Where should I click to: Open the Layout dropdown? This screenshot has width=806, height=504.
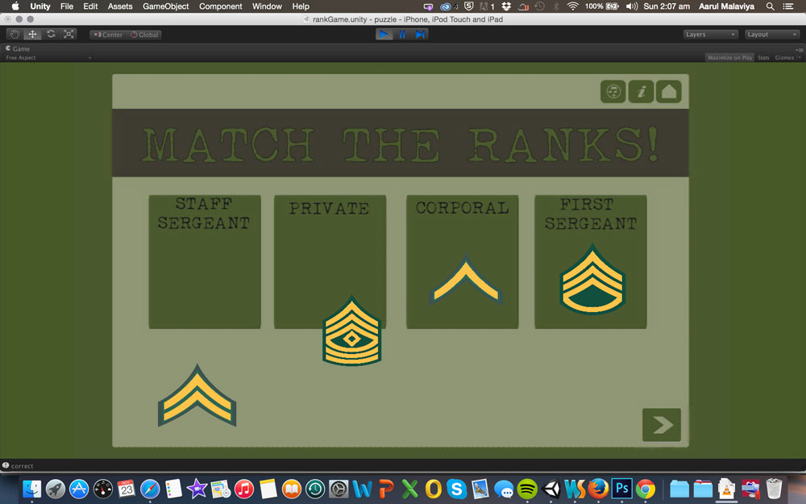point(771,35)
